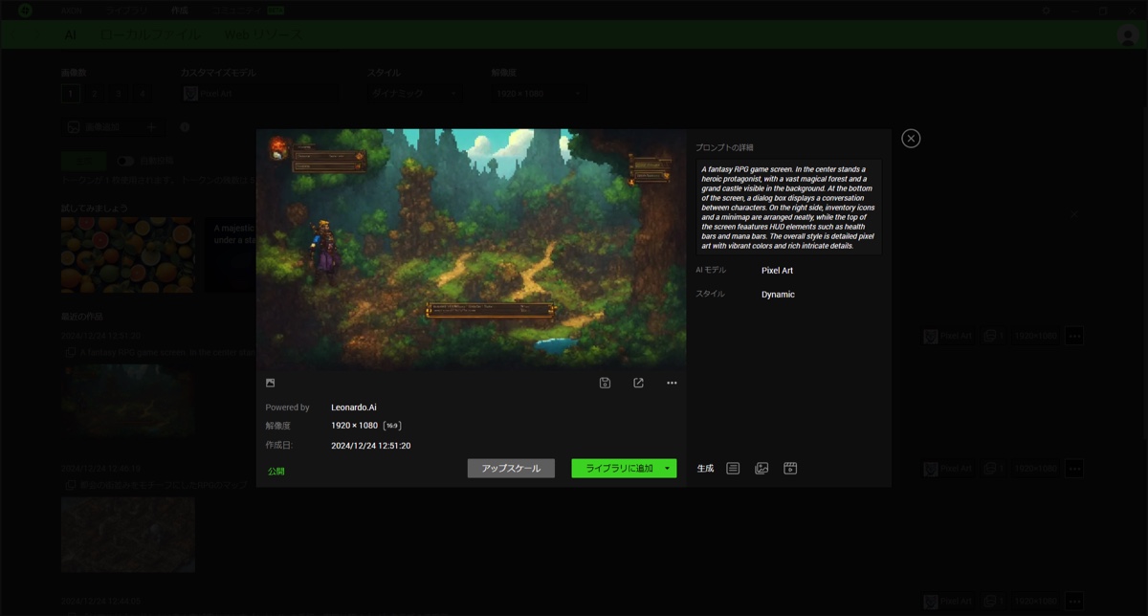The width and height of the screenshot is (1148, 616).
Task: Click the share/export icon below the image
Action: click(x=638, y=383)
